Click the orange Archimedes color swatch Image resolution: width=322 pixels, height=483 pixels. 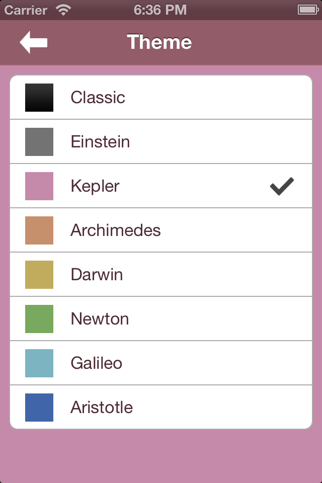(x=39, y=230)
